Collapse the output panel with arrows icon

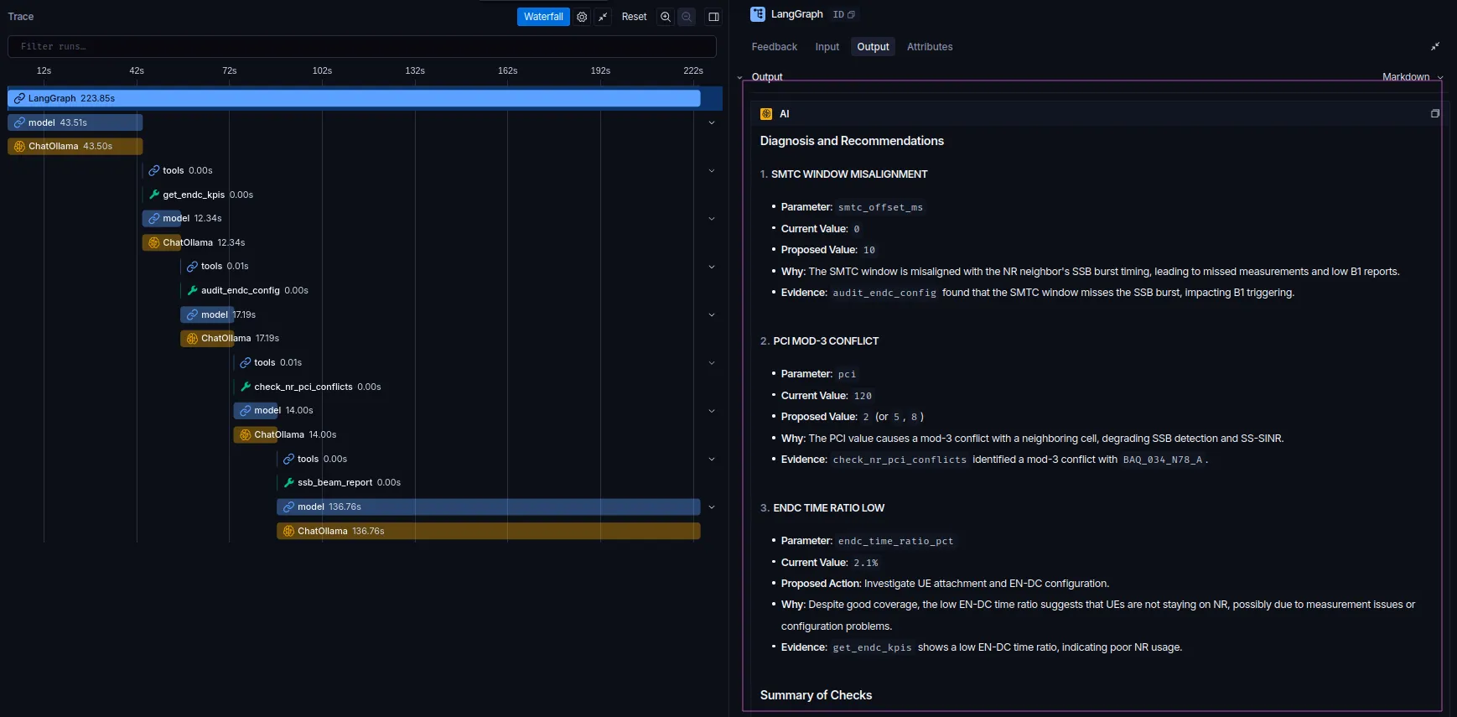pyautogui.click(x=1435, y=46)
